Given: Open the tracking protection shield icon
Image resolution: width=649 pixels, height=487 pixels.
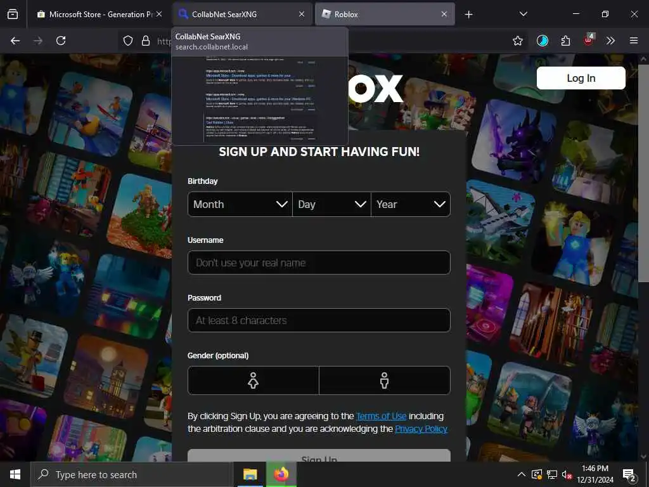Looking at the screenshot, I should (x=128, y=41).
